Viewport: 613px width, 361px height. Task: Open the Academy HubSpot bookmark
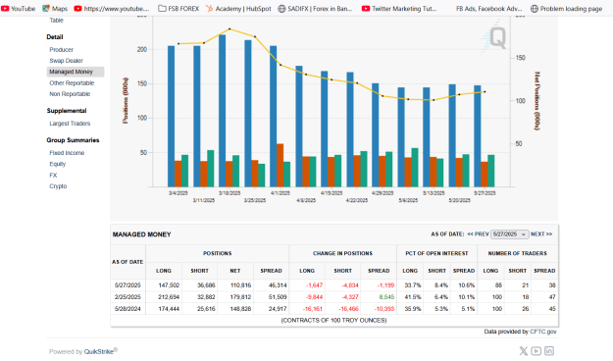[x=238, y=8]
